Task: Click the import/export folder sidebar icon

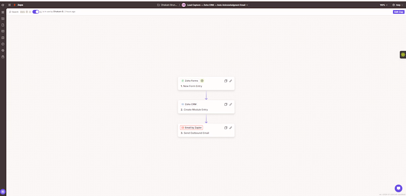Action: pos(3,19)
